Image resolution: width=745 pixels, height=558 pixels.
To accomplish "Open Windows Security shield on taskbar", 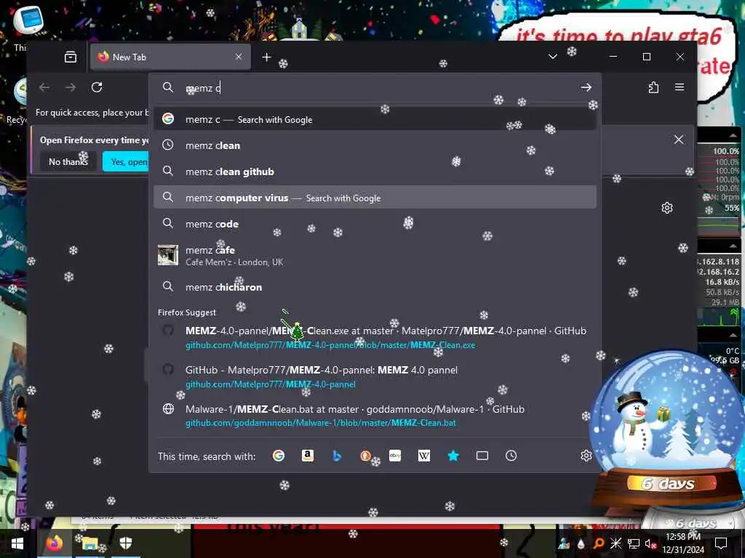I will 125,543.
